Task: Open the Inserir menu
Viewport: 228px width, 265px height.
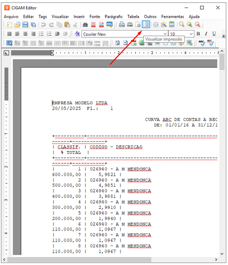Action: point(79,17)
